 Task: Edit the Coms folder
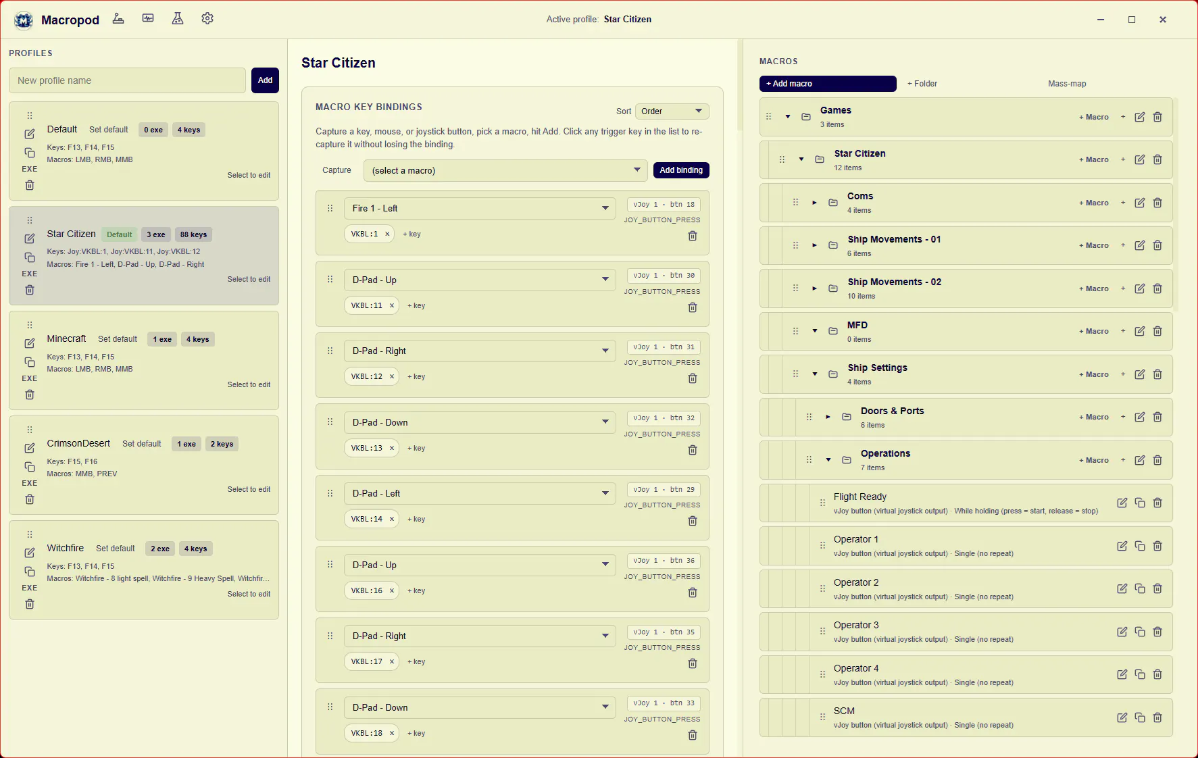point(1140,203)
